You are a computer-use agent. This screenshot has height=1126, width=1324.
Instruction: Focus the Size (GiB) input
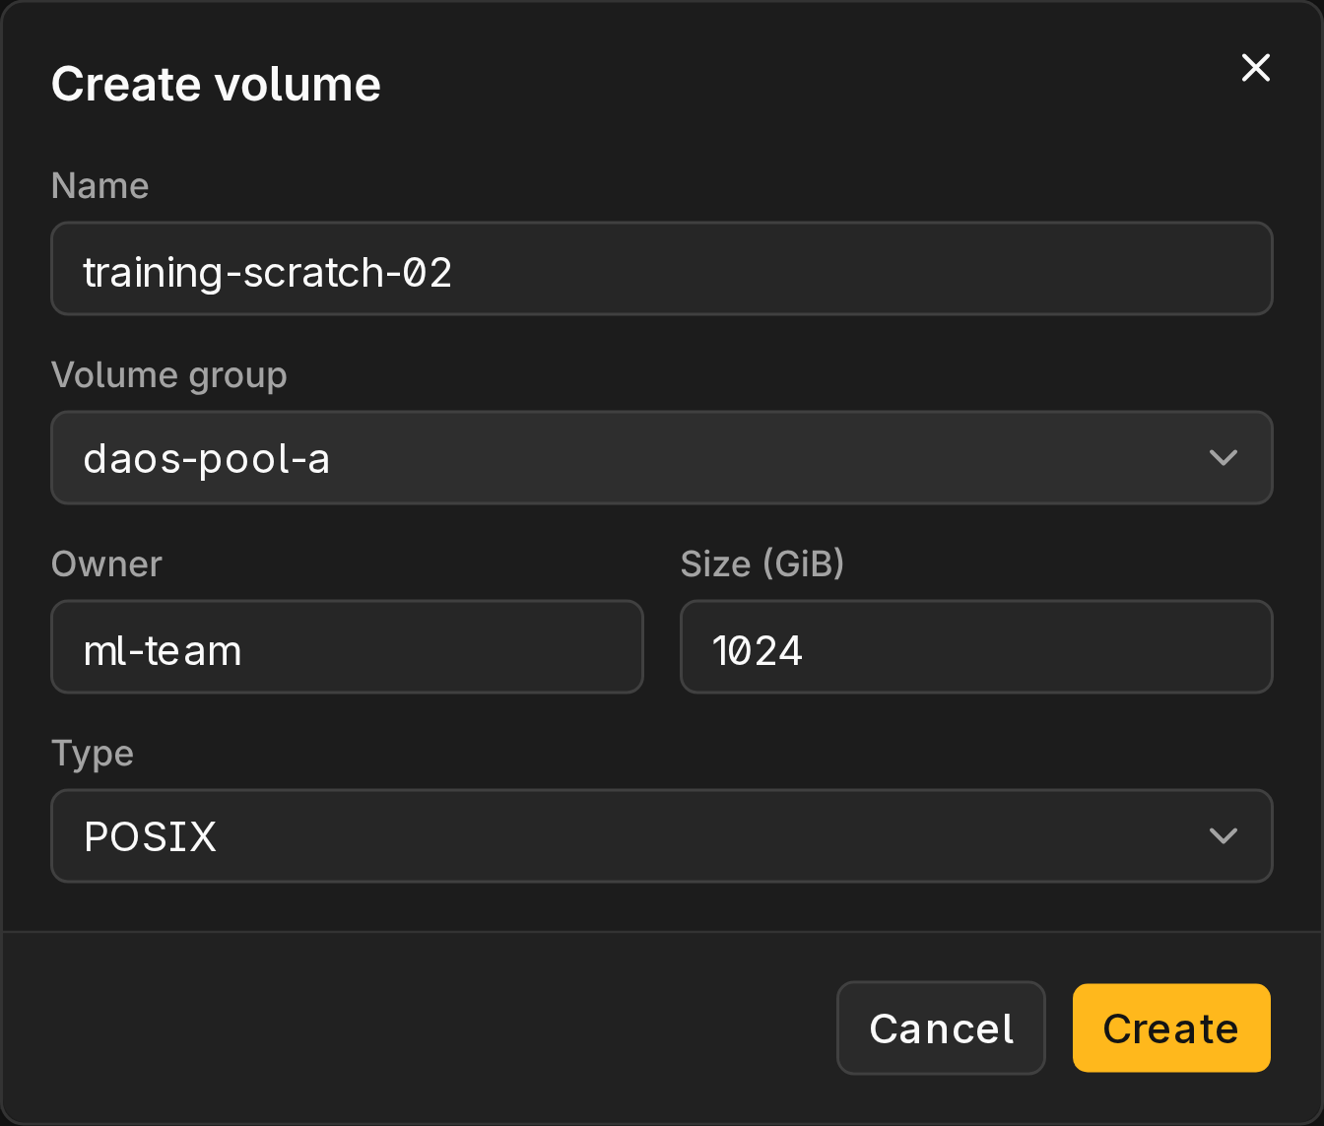pyautogui.click(x=976, y=646)
